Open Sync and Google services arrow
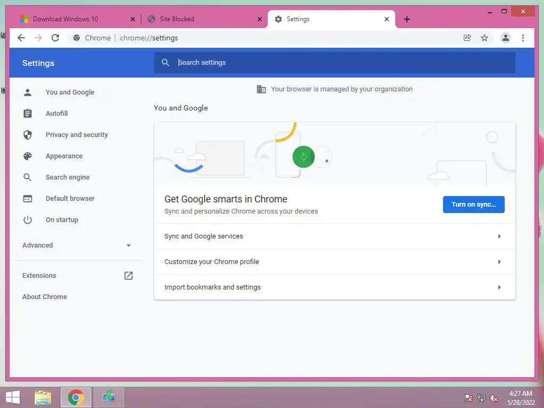 (499, 236)
